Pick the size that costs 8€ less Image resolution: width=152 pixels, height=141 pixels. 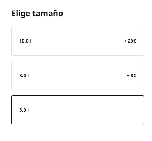pos(78,76)
